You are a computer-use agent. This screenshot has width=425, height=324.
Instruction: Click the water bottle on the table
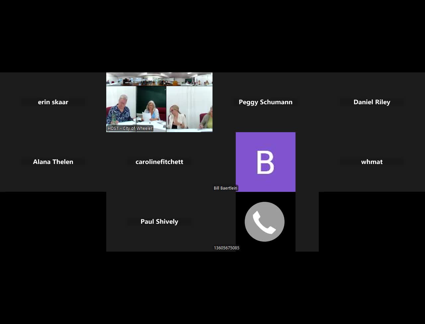pos(114,119)
